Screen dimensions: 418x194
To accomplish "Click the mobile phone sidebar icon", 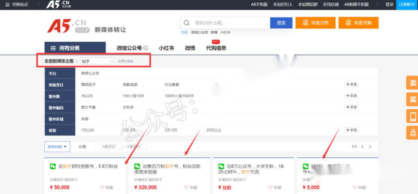I will [x=413, y=116].
